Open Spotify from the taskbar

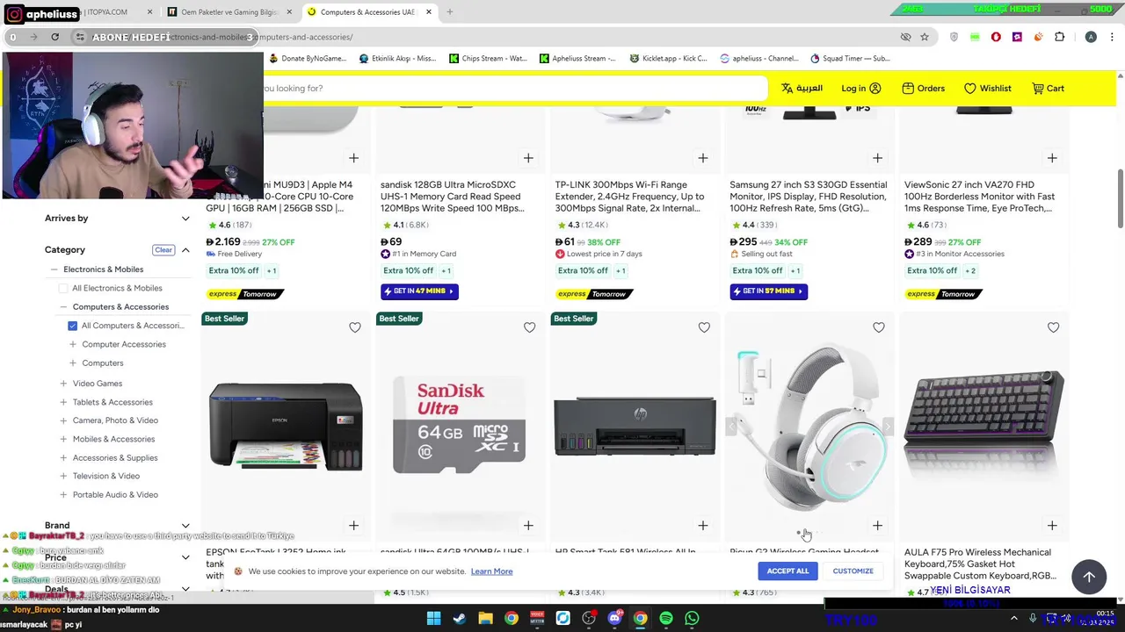[x=666, y=619]
